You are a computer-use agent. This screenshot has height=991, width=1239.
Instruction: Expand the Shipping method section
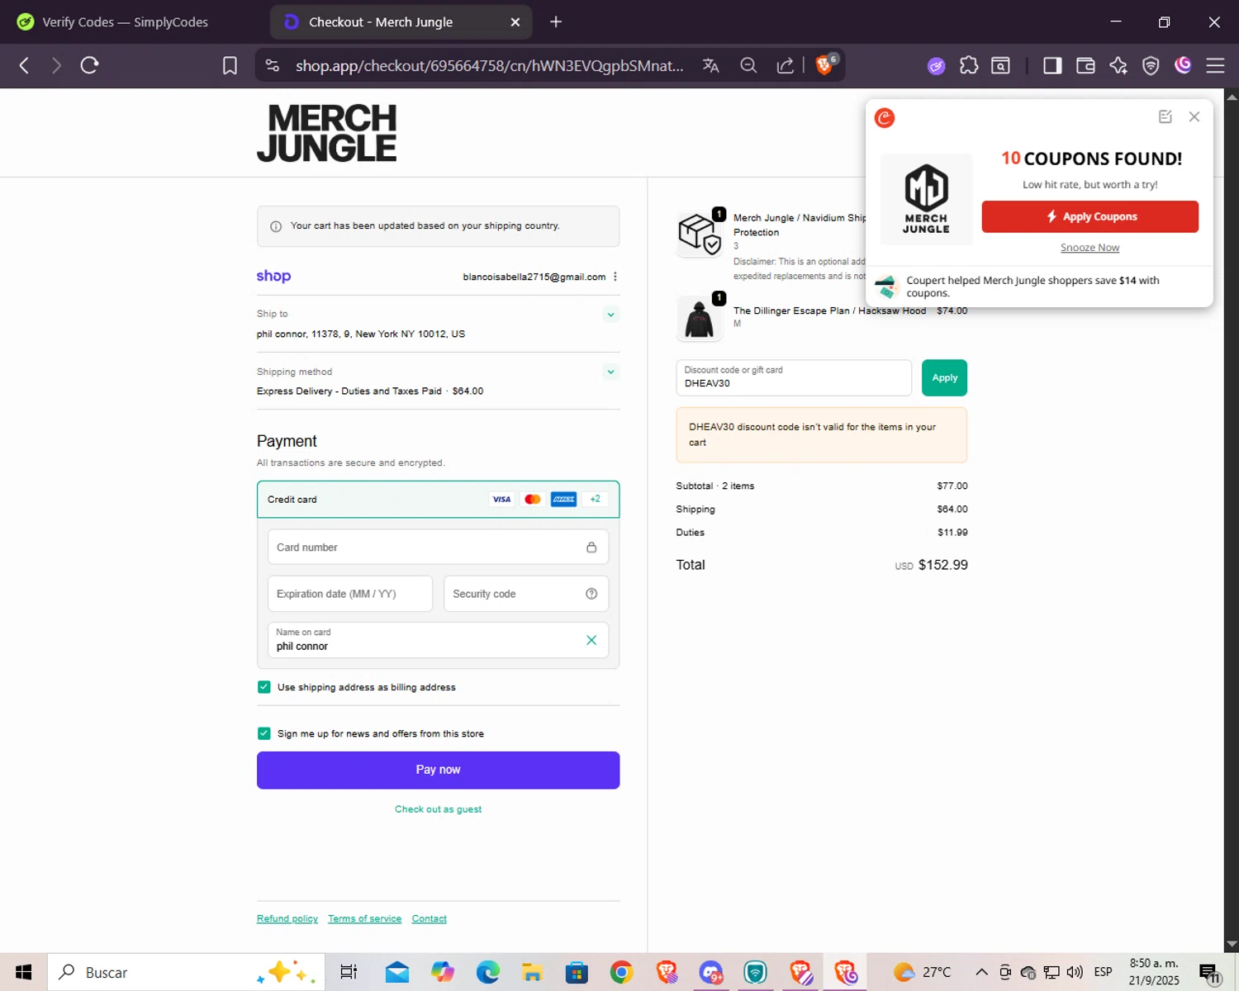[x=610, y=372]
